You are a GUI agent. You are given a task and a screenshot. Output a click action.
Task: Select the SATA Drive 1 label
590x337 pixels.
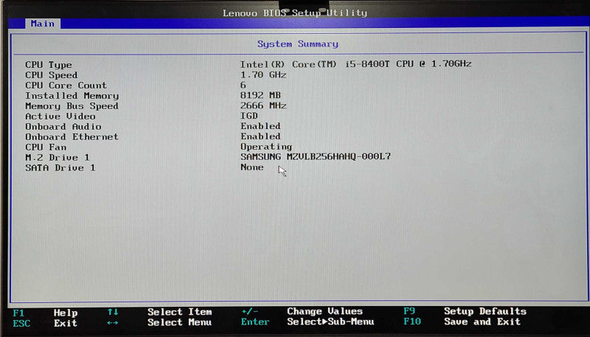tap(60, 167)
